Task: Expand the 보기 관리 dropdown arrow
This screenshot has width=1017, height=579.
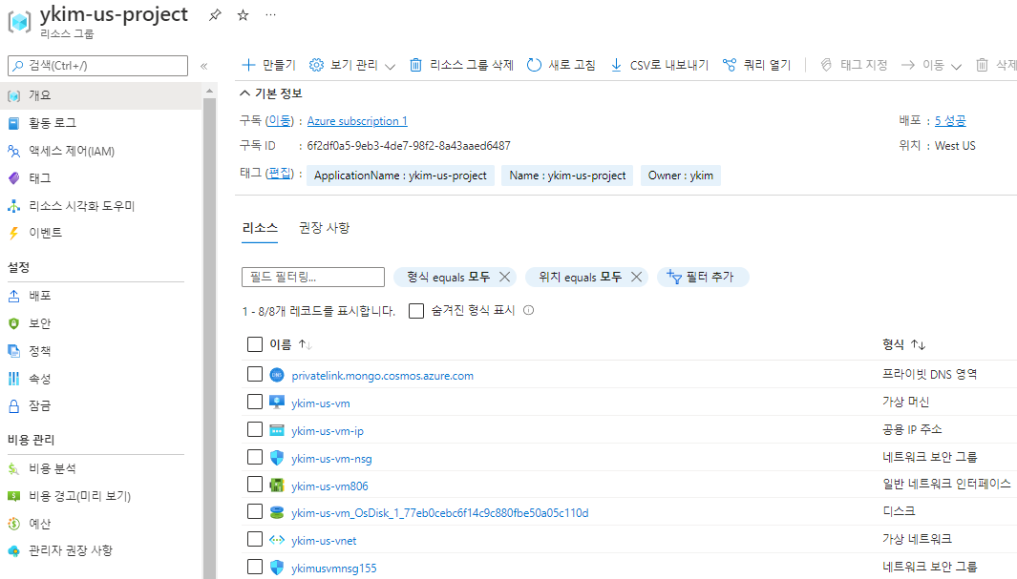Action: point(390,66)
